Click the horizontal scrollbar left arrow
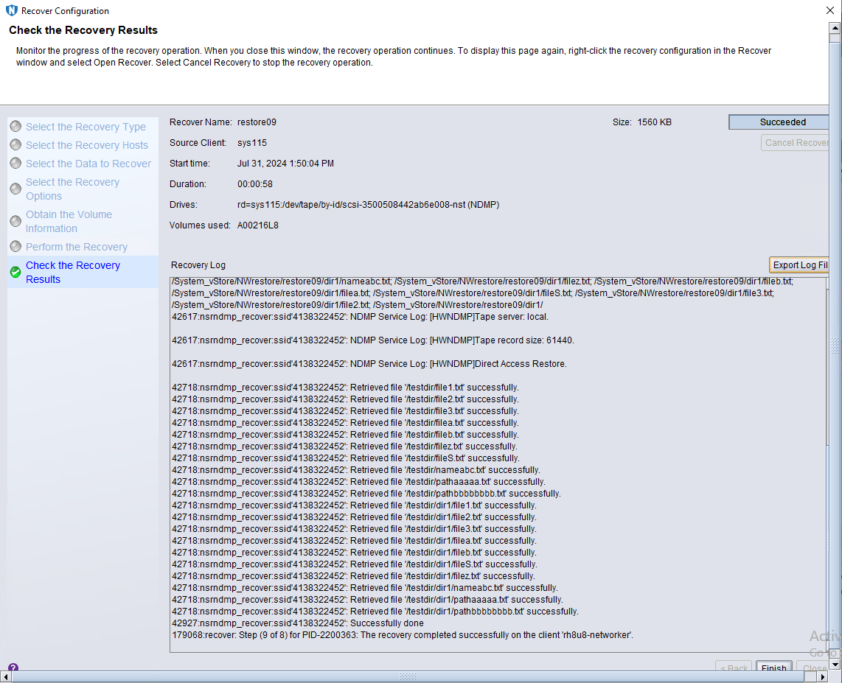Image resolution: width=842 pixels, height=683 pixels. click(x=6, y=677)
